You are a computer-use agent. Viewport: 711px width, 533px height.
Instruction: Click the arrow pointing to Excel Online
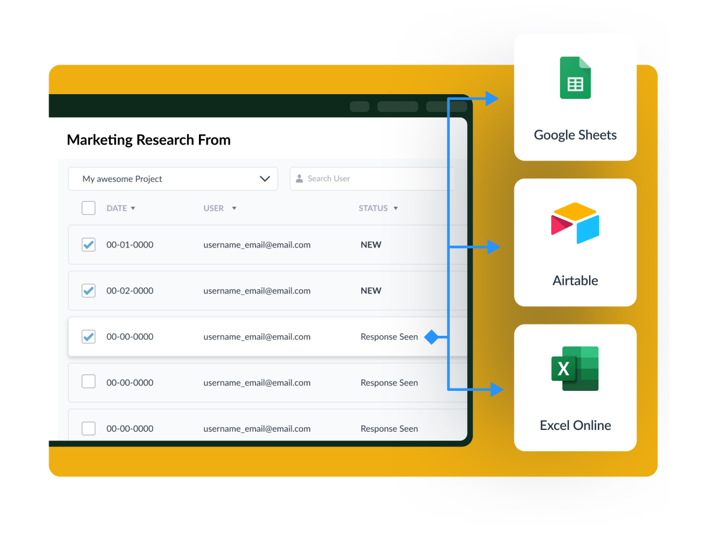pyautogui.click(x=496, y=389)
